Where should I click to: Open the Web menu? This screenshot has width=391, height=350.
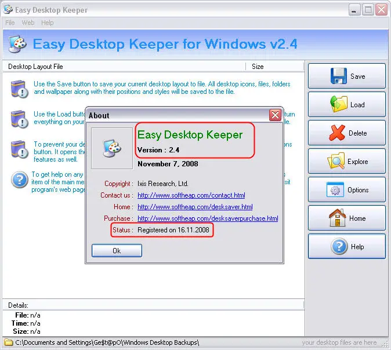click(28, 23)
